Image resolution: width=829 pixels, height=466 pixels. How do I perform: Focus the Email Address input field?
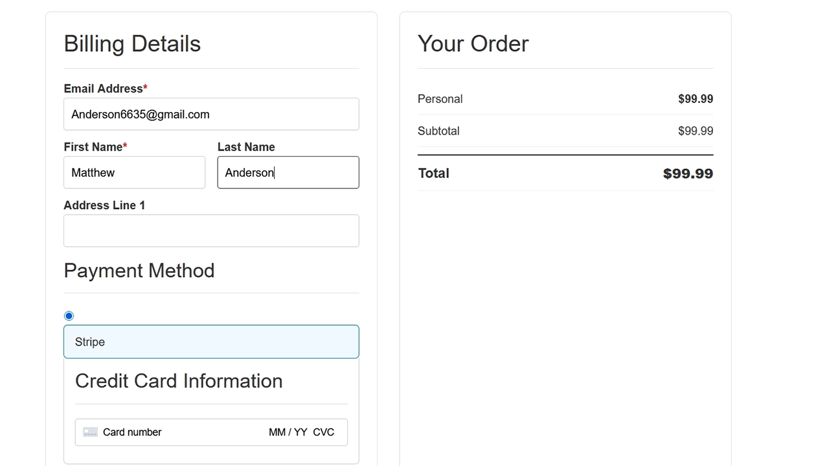click(211, 115)
